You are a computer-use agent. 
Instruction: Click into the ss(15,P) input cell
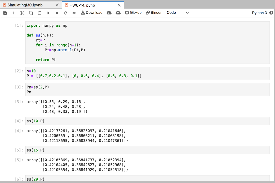coord(147,150)
